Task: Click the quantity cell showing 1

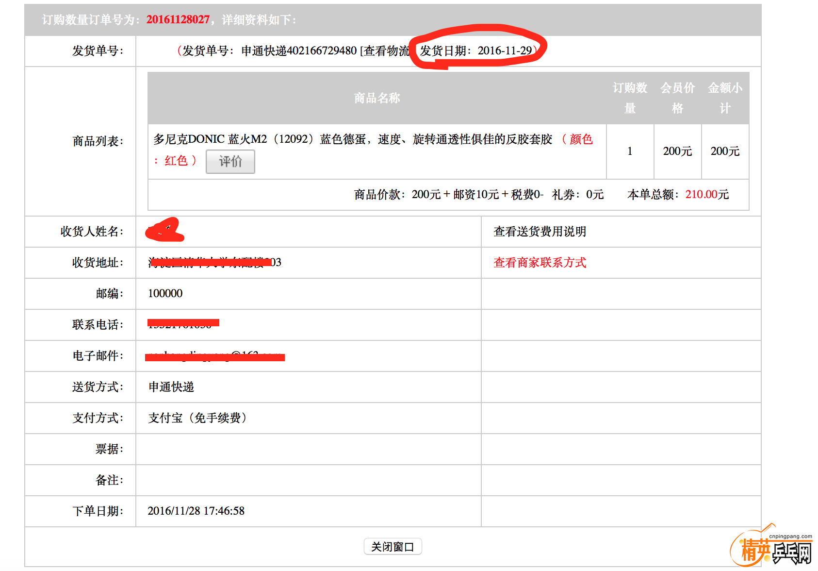Action: tap(630, 151)
